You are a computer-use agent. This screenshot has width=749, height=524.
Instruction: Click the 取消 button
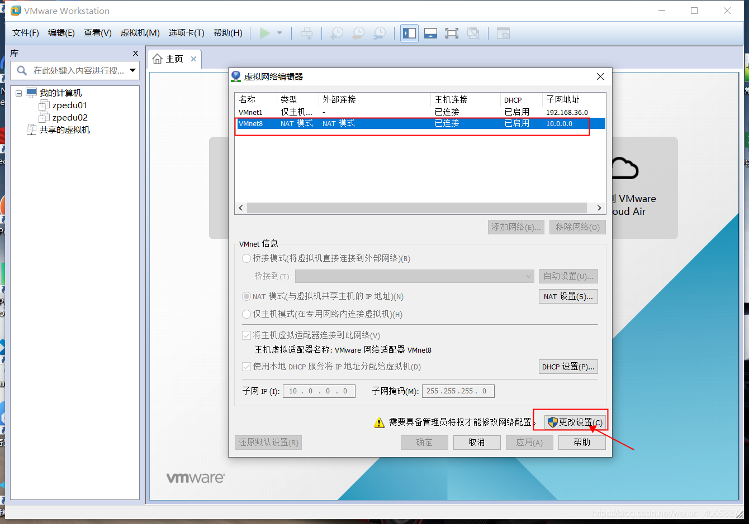tap(477, 443)
